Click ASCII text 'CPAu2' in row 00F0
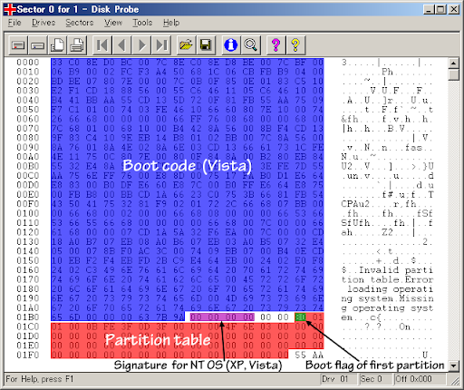Image resolution: width=464 pixels, height=390 pixels. coord(355,204)
